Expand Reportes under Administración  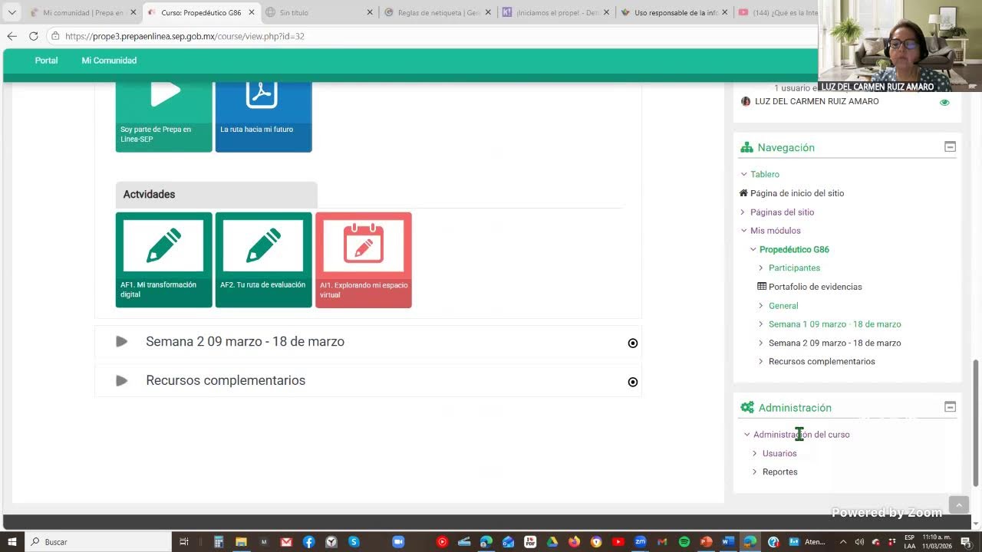(755, 472)
